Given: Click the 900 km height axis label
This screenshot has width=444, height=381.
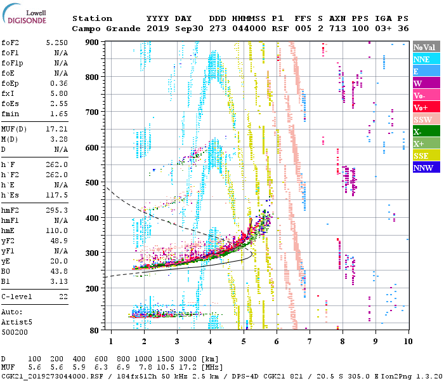Looking at the screenshot, I should 92,43.
